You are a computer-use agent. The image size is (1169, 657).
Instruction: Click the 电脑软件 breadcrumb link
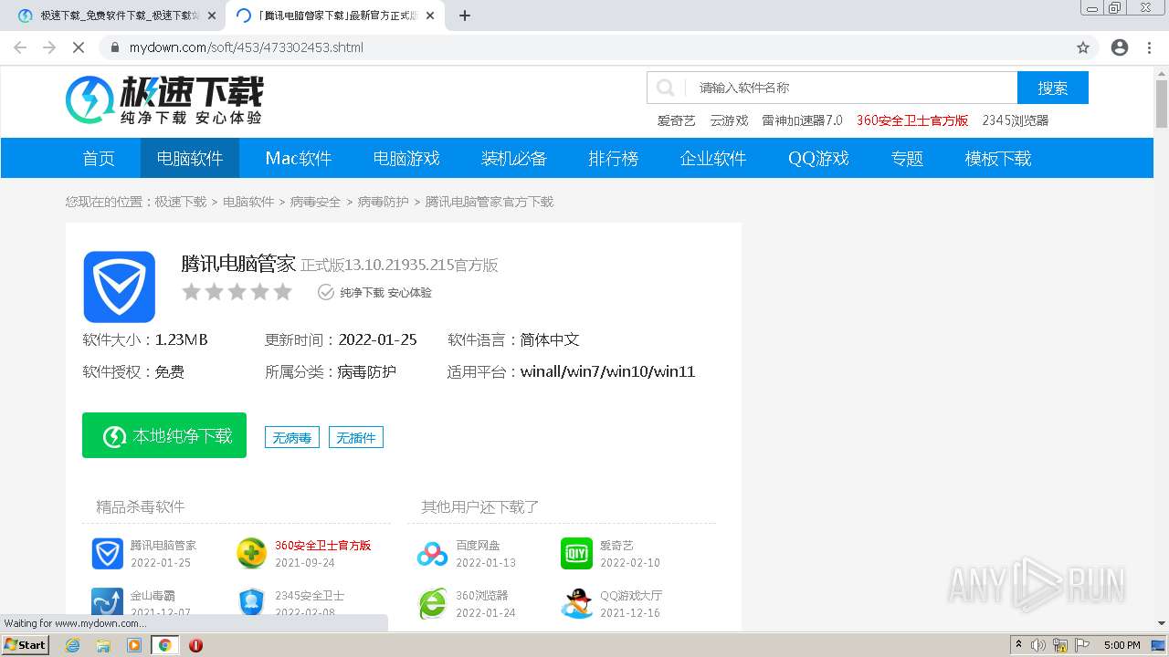pyautogui.click(x=248, y=202)
